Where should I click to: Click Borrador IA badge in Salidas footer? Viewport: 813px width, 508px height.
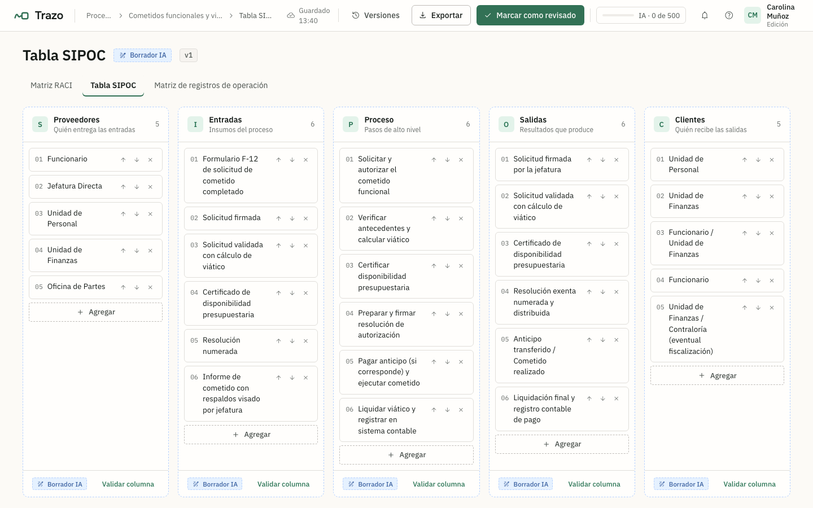[x=526, y=484]
